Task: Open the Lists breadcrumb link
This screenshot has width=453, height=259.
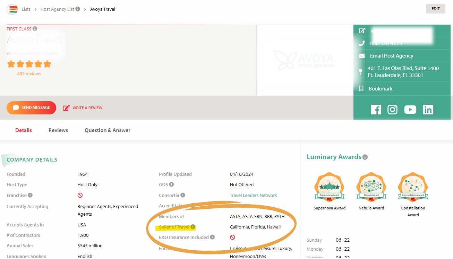Action: (x=26, y=9)
